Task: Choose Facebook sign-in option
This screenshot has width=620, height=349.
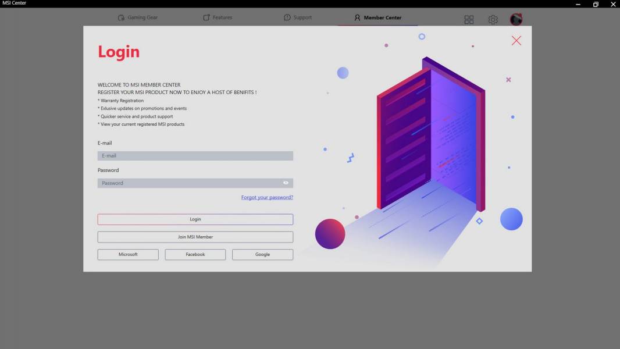Action: click(195, 255)
